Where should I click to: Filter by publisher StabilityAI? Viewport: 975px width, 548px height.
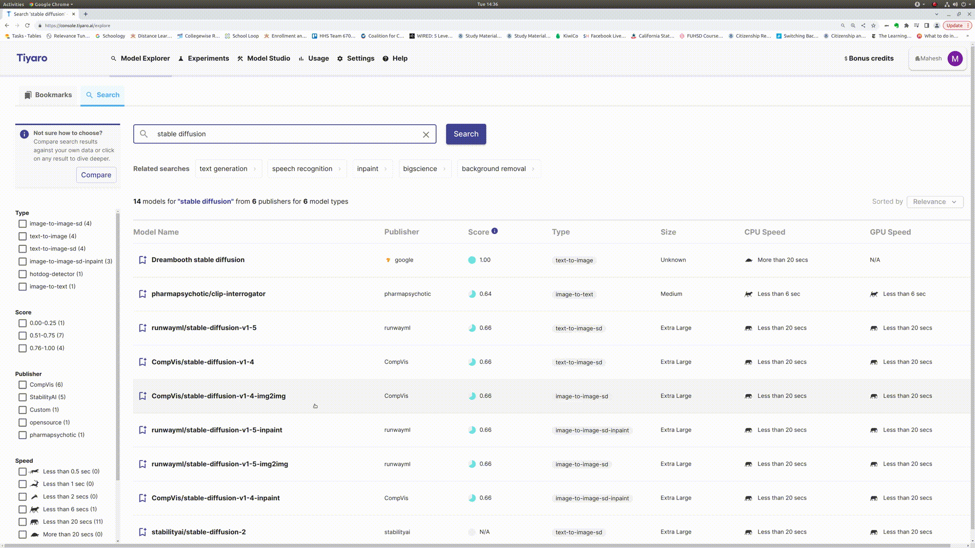click(22, 397)
